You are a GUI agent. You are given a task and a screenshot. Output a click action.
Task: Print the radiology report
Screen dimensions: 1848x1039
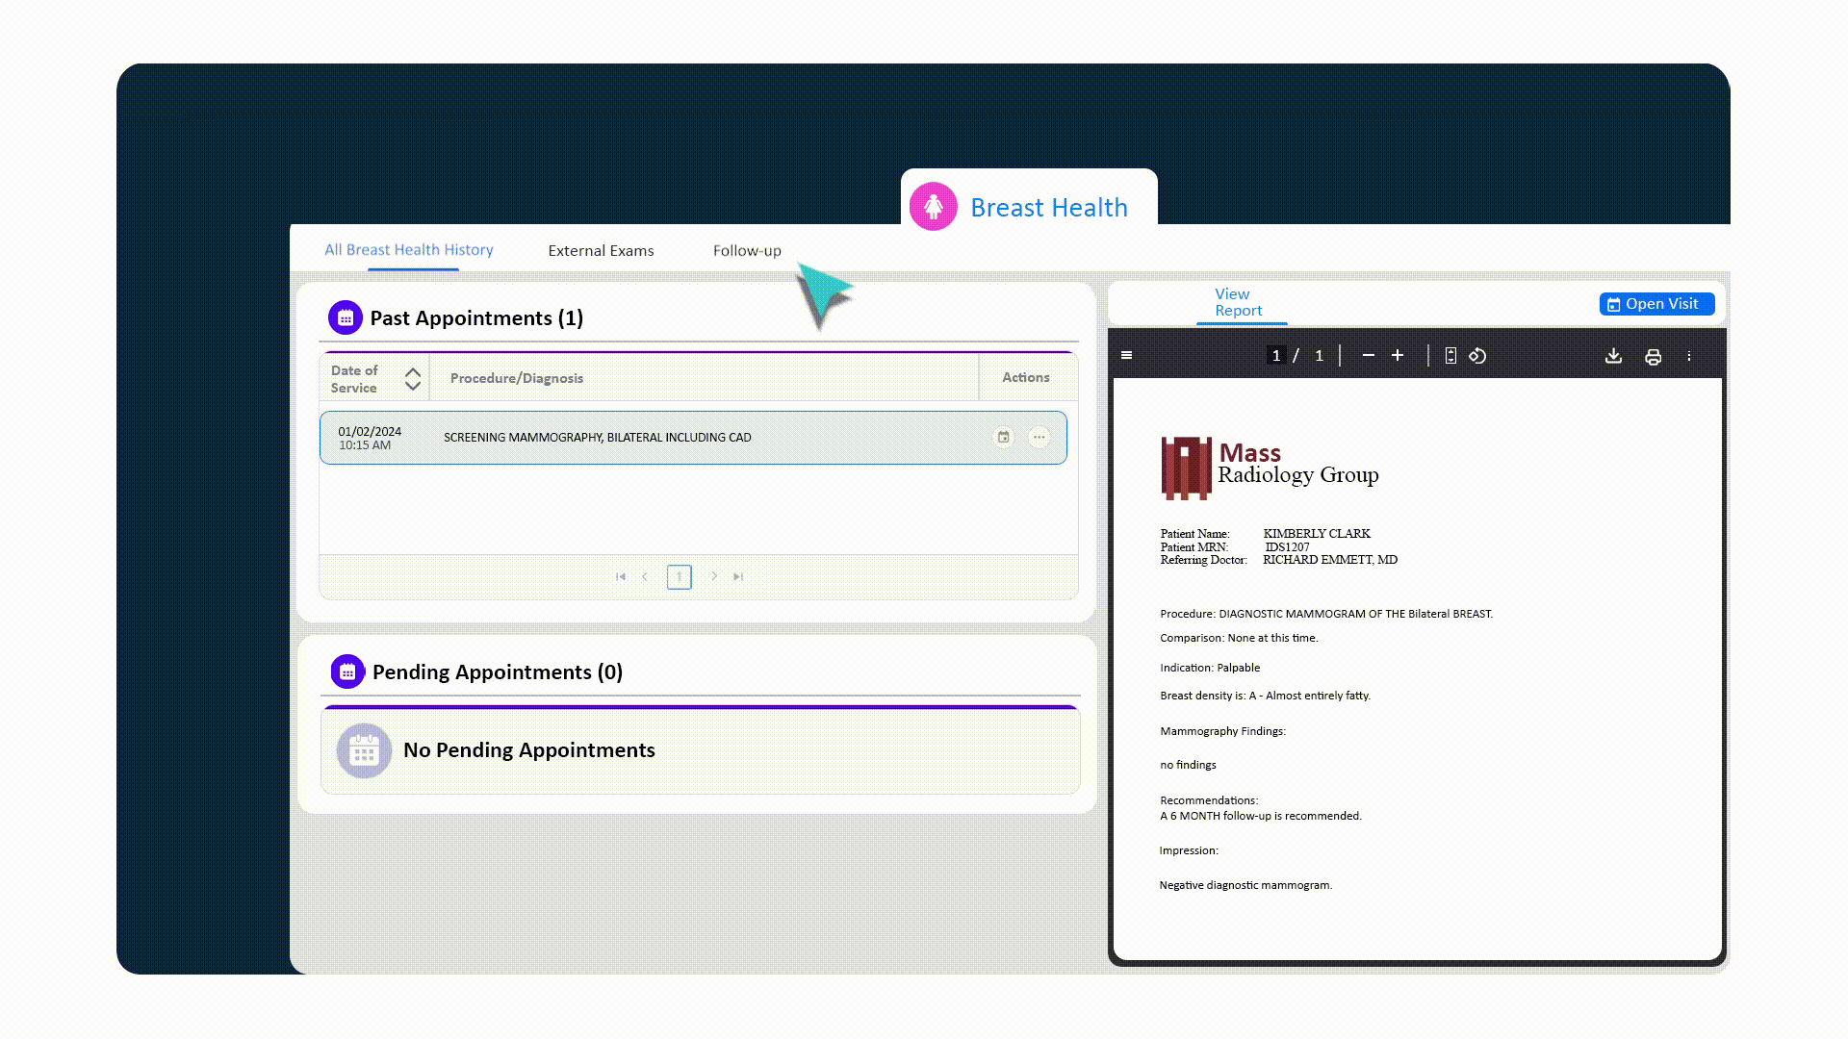point(1654,356)
